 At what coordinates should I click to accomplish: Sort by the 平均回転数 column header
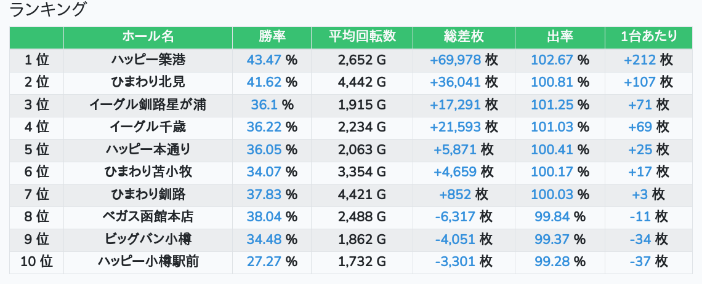(362, 37)
